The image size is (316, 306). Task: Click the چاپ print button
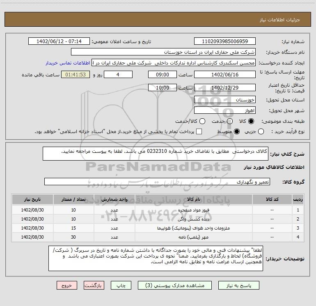click(x=121, y=285)
